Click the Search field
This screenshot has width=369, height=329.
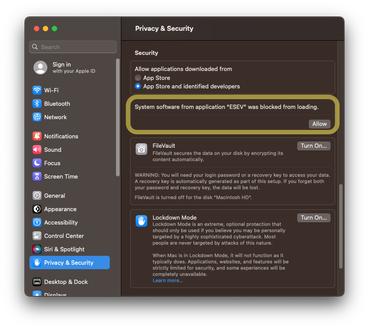click(x=73, y=46)
